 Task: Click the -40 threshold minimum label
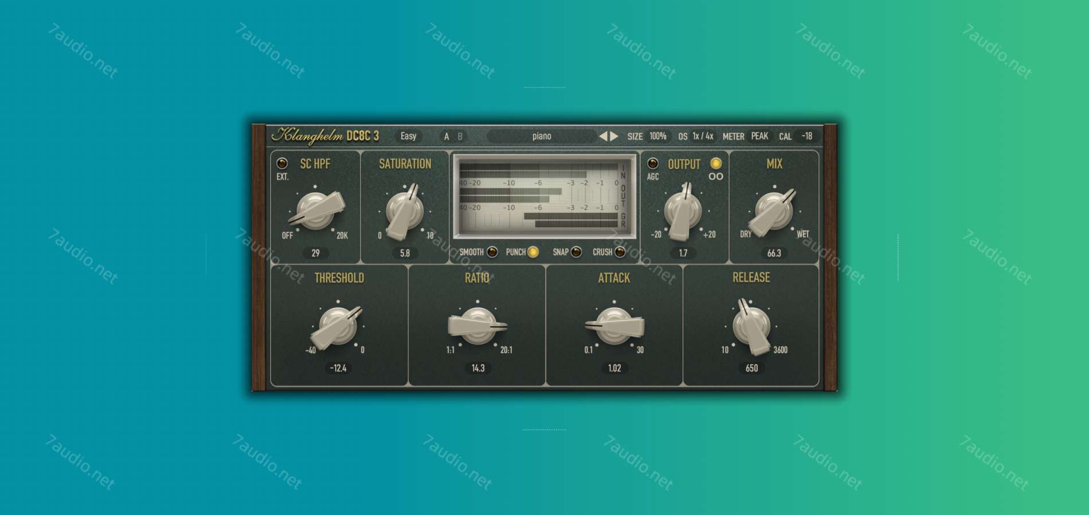tap(310, 350)
